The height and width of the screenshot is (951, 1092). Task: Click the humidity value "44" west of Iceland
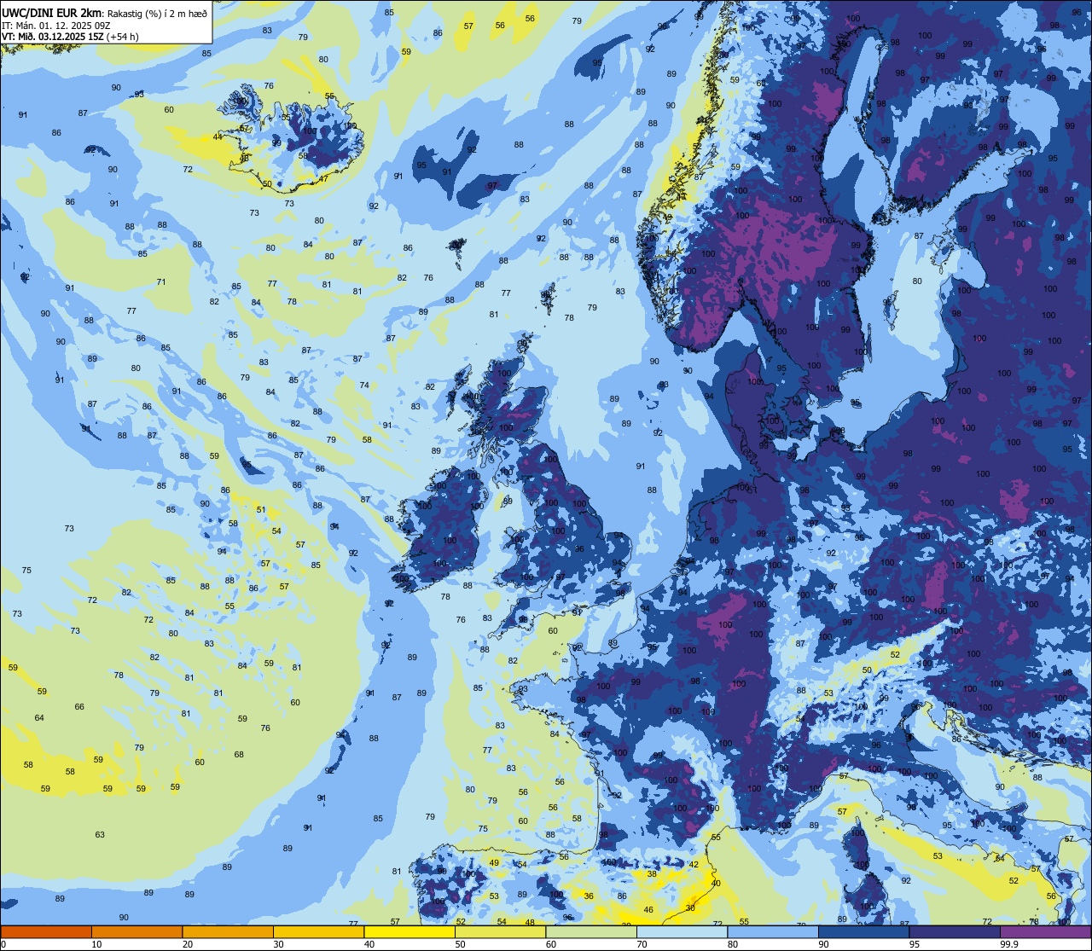(x=218, y=136)
